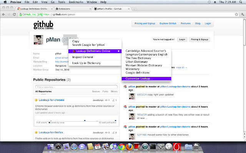
Task: Click the browser forward arrow
Action: 9,15
